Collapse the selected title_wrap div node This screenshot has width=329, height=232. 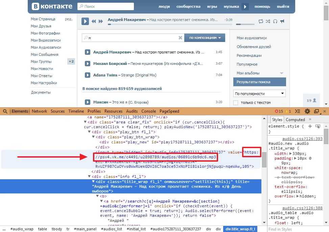click(x=93, y=181)
